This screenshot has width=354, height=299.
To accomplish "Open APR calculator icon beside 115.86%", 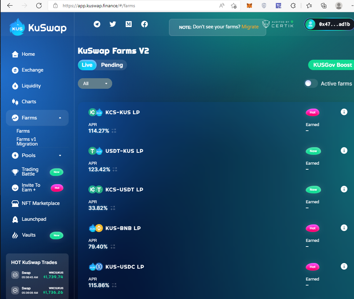I will point(114,285).
